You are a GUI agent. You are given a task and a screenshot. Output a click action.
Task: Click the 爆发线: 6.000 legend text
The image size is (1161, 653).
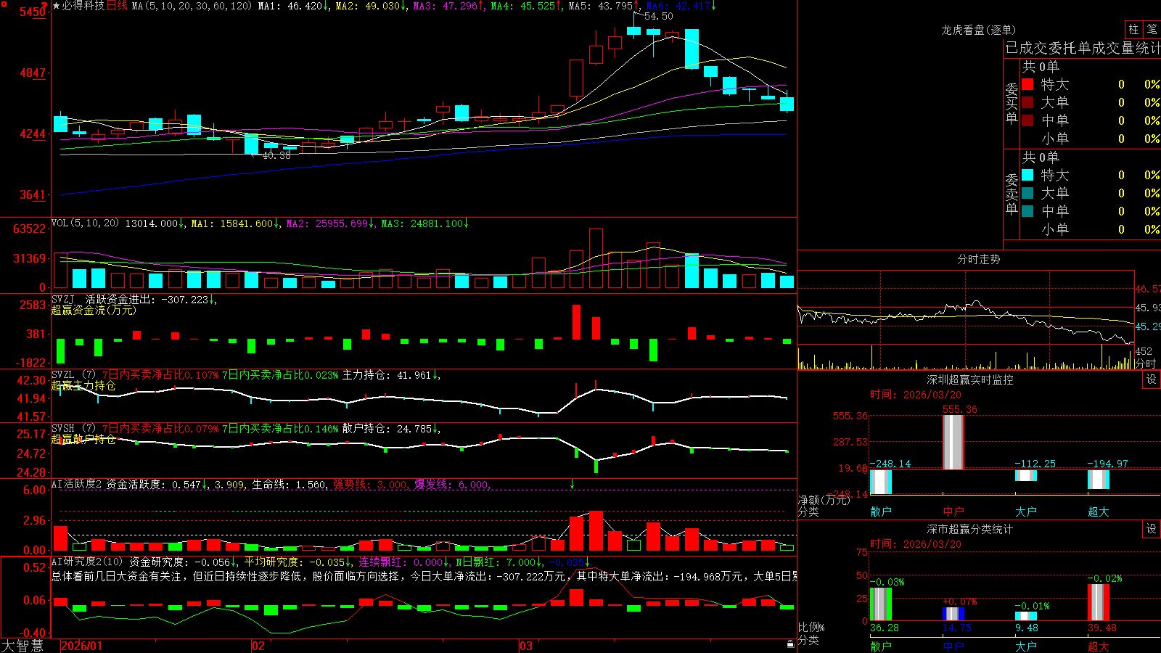[451, 484]
